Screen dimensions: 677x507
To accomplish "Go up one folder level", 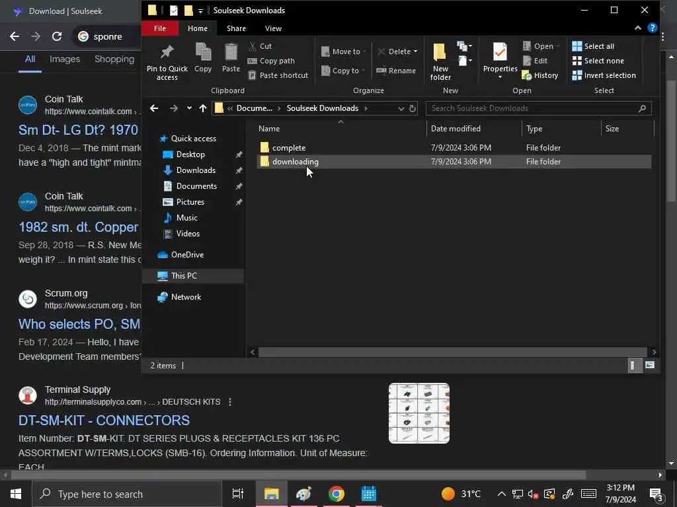I will pos(203,108).
